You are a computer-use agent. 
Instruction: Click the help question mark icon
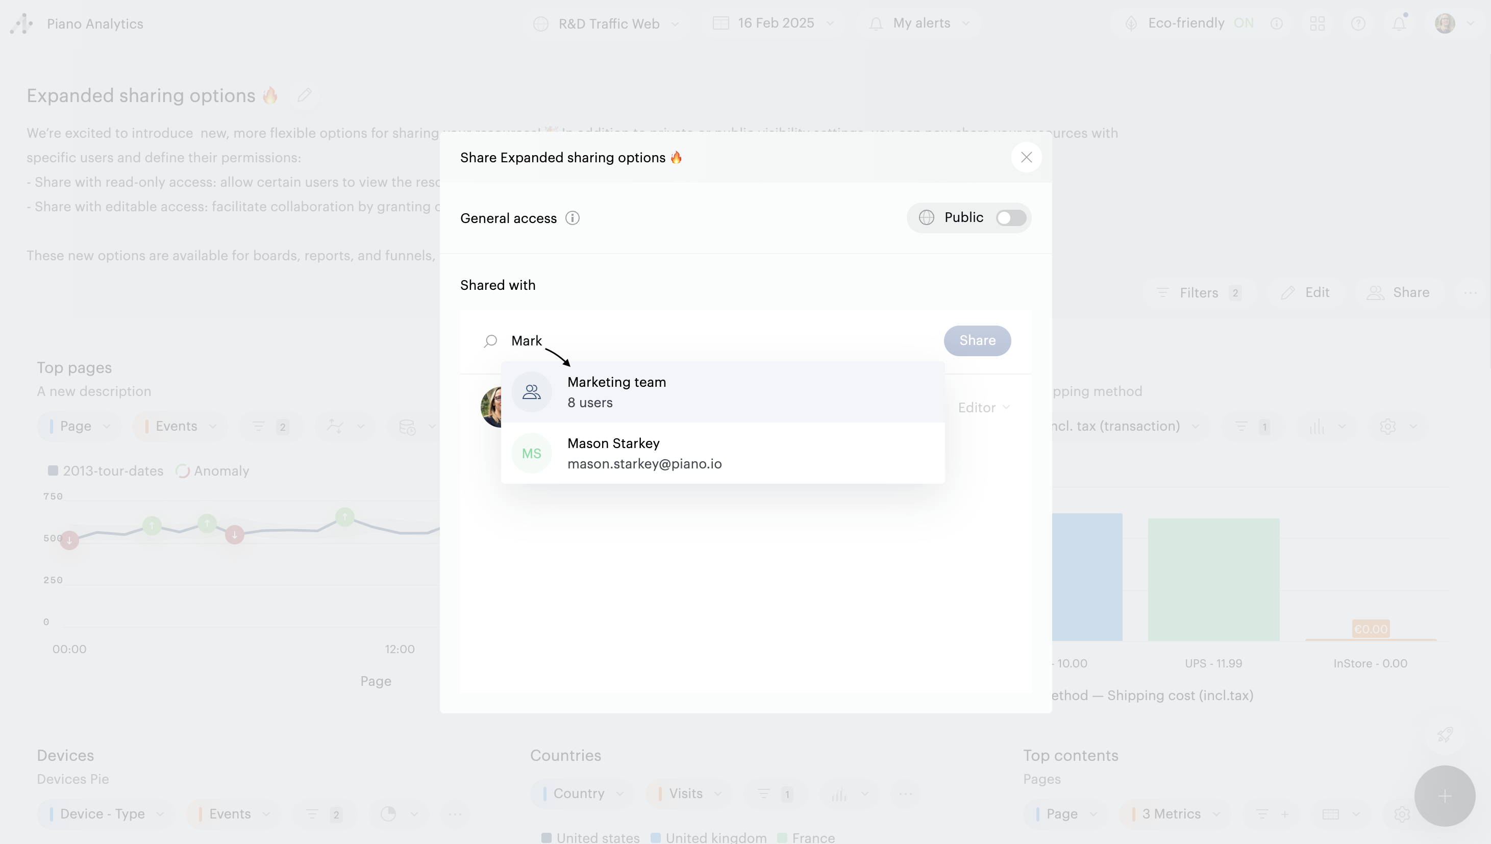(x=1358, y=24)
